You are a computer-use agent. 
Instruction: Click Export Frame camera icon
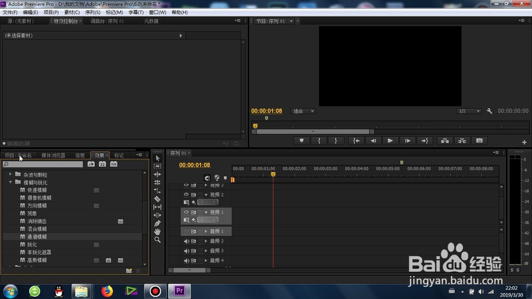click(x=479, y=140)
